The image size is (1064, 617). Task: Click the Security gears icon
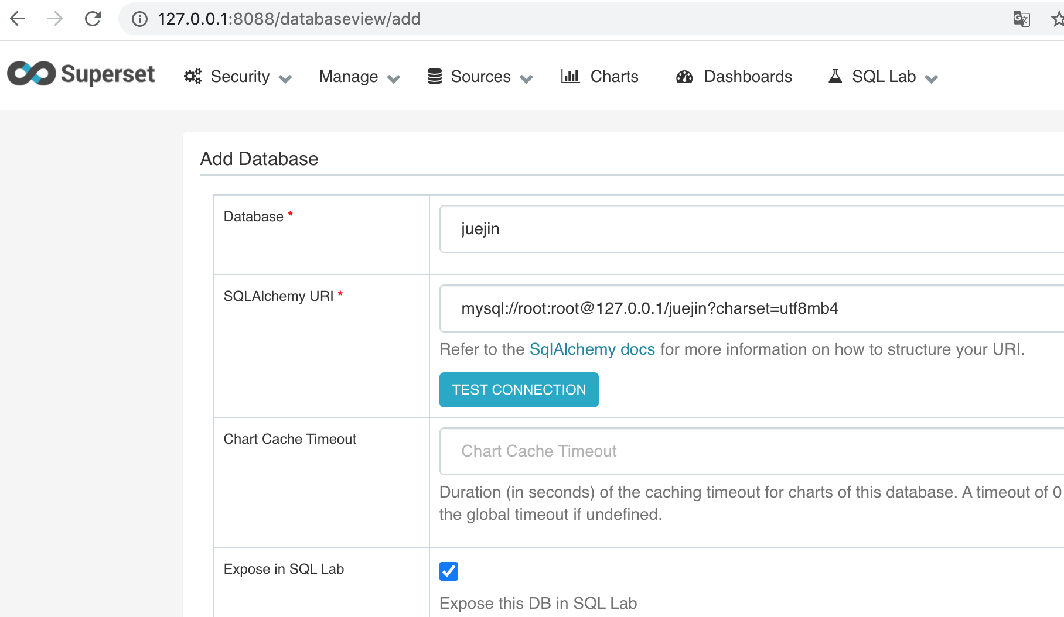pos(192,76)
